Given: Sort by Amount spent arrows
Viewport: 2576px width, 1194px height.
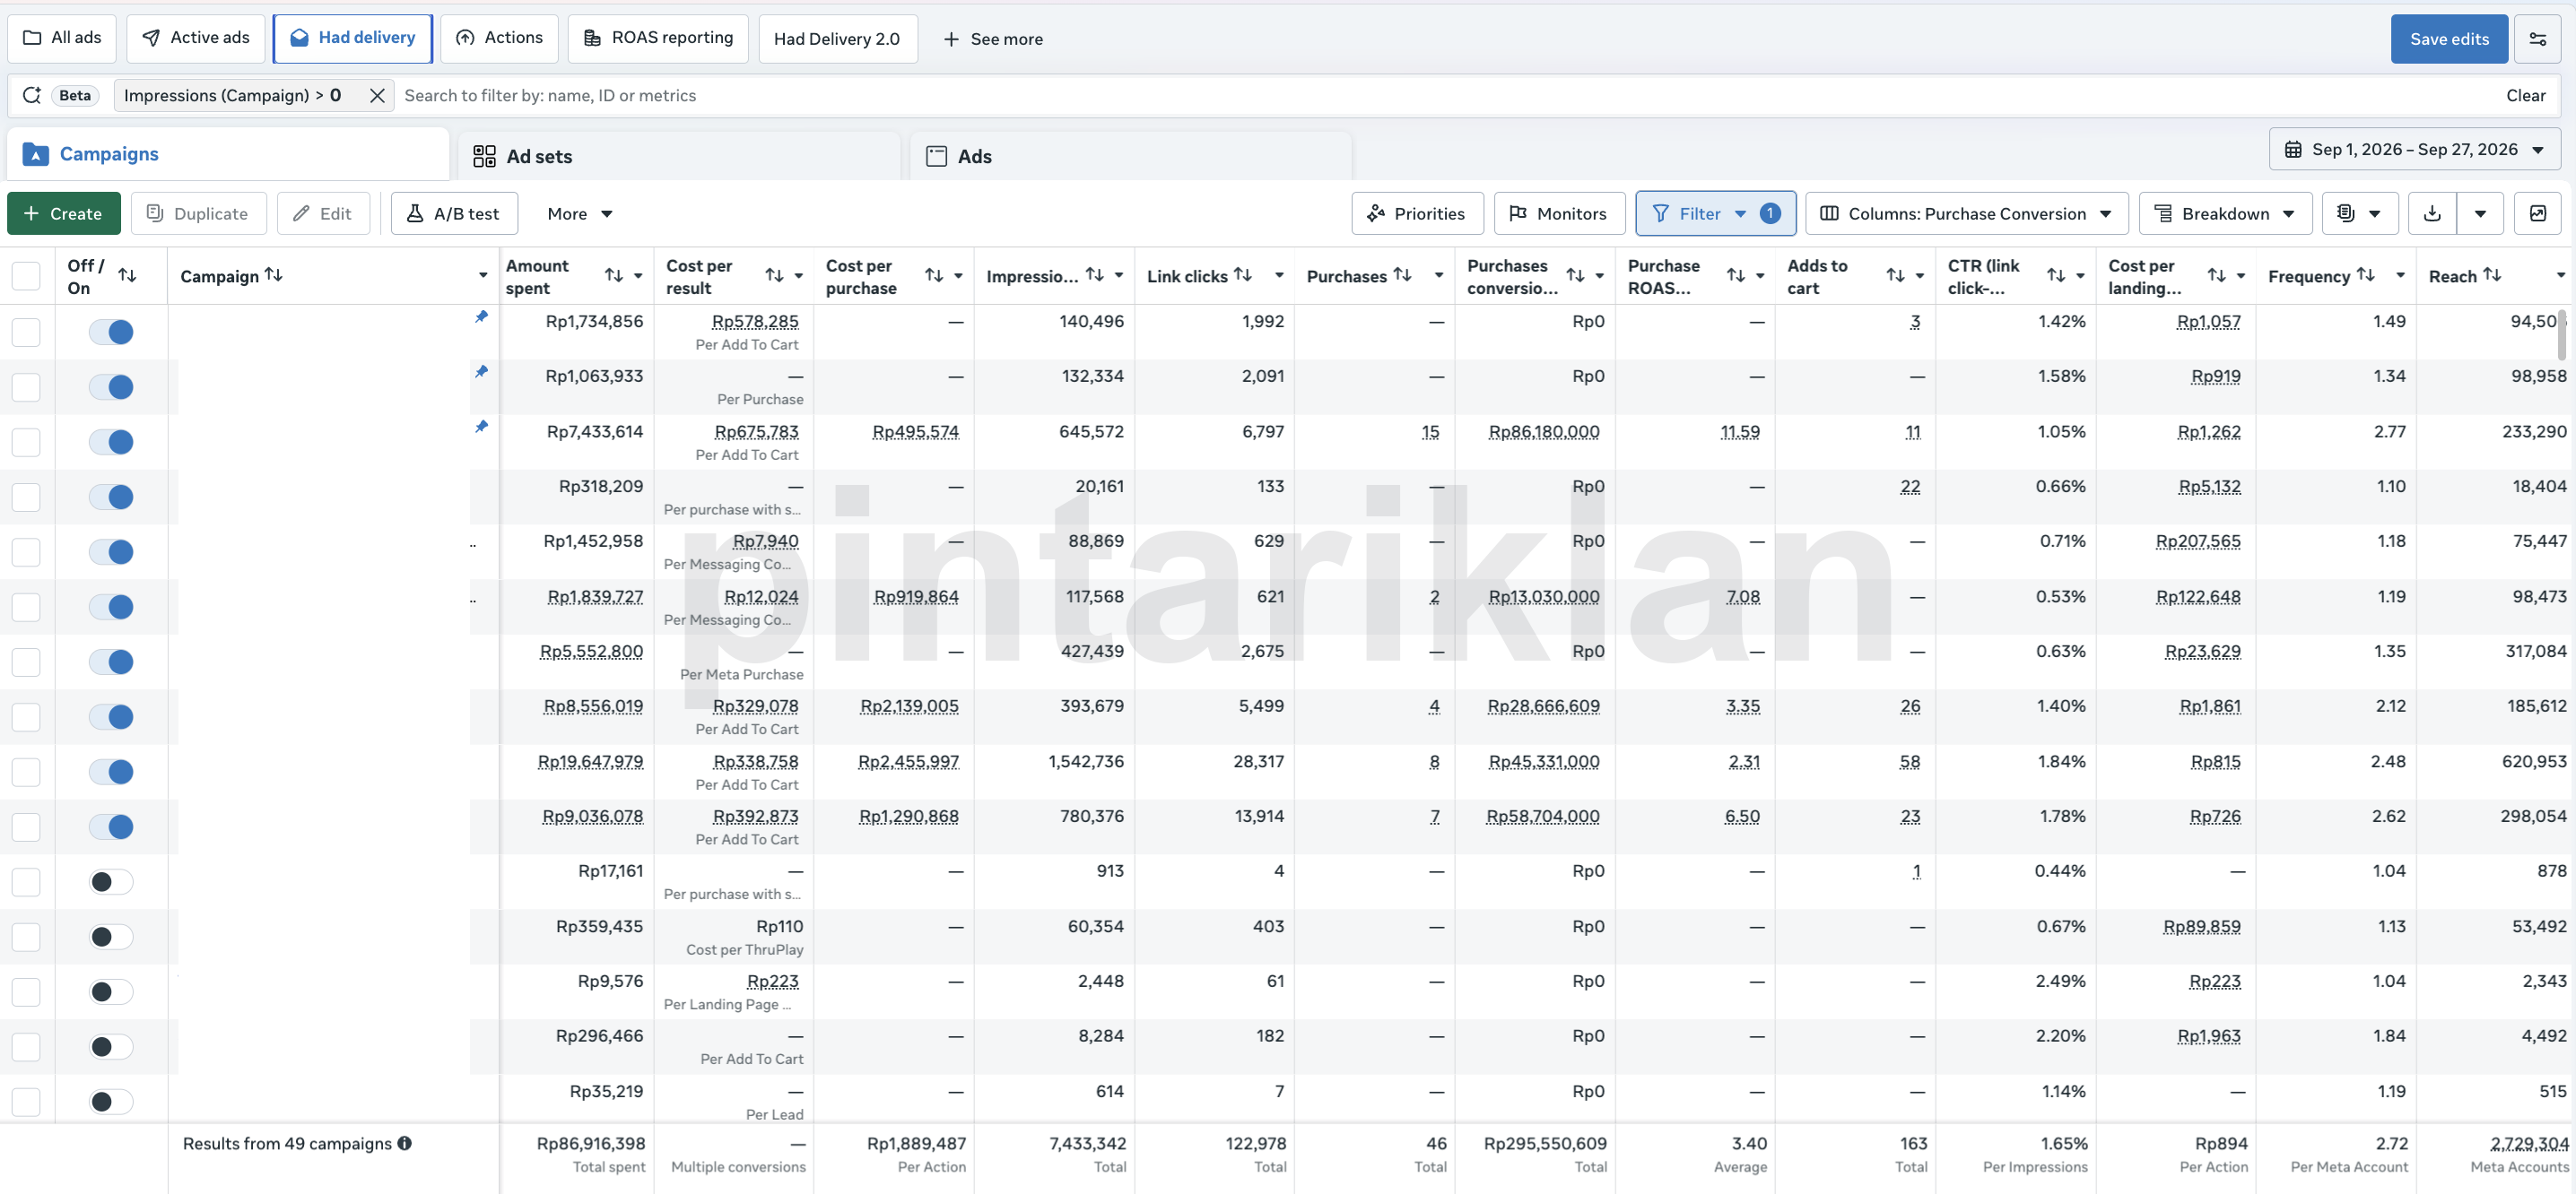Looking at the screenshot, I should point(614,275).
